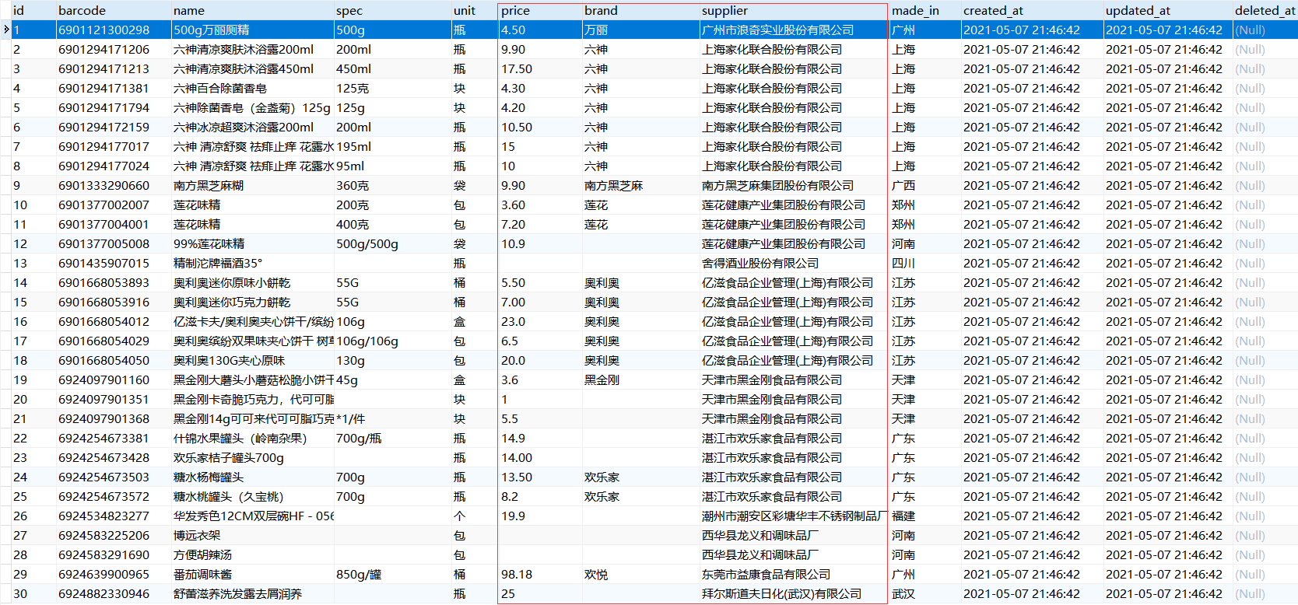Select supplier cell 拜尔斯道夫日化(武汉)有限公司

795,593
